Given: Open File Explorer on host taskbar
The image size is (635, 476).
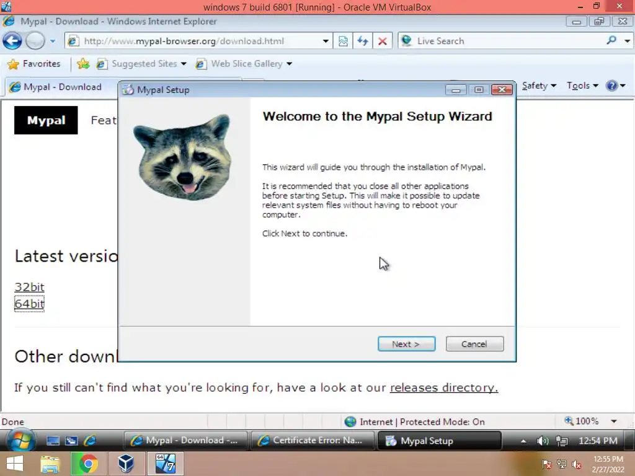Looking at the screenshot, I should point(50,464).
